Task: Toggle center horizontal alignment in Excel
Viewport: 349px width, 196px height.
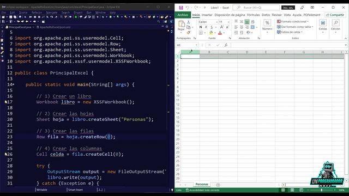Action: coord(242,27)
